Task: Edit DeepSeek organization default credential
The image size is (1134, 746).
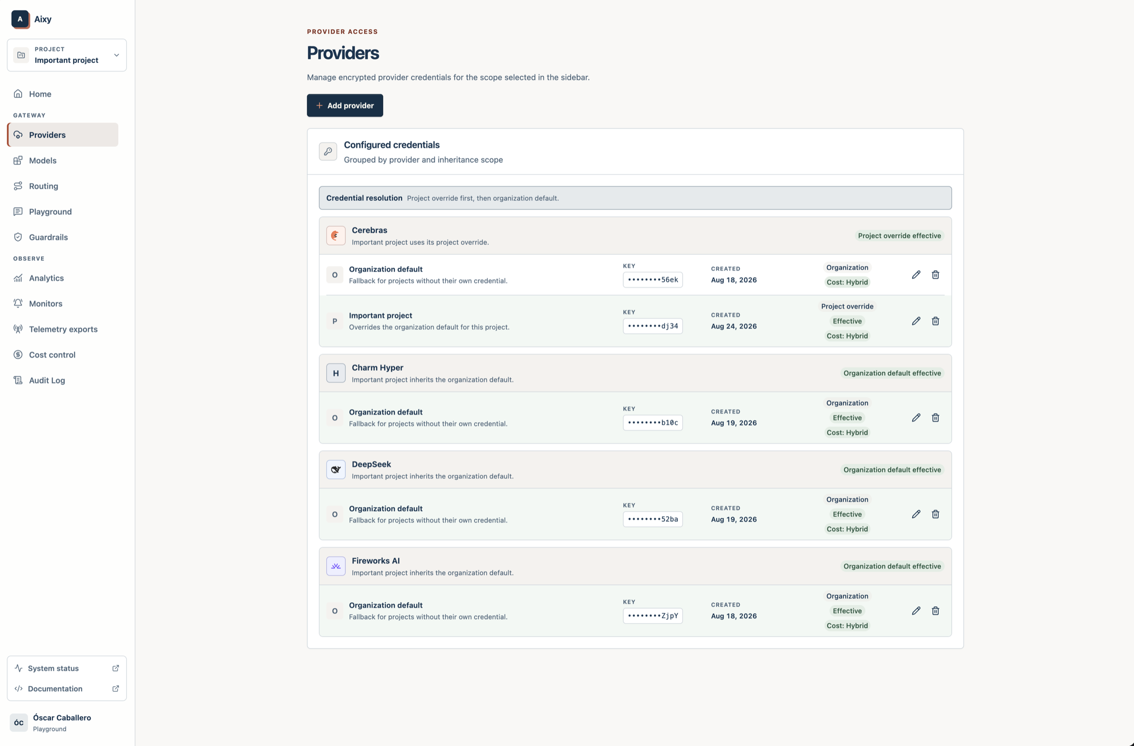Action: (916, 514)
